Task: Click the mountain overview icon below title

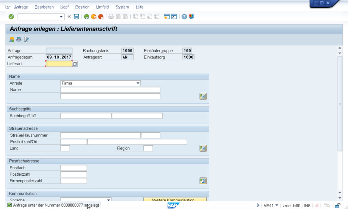Action: [x=12, y=39]
